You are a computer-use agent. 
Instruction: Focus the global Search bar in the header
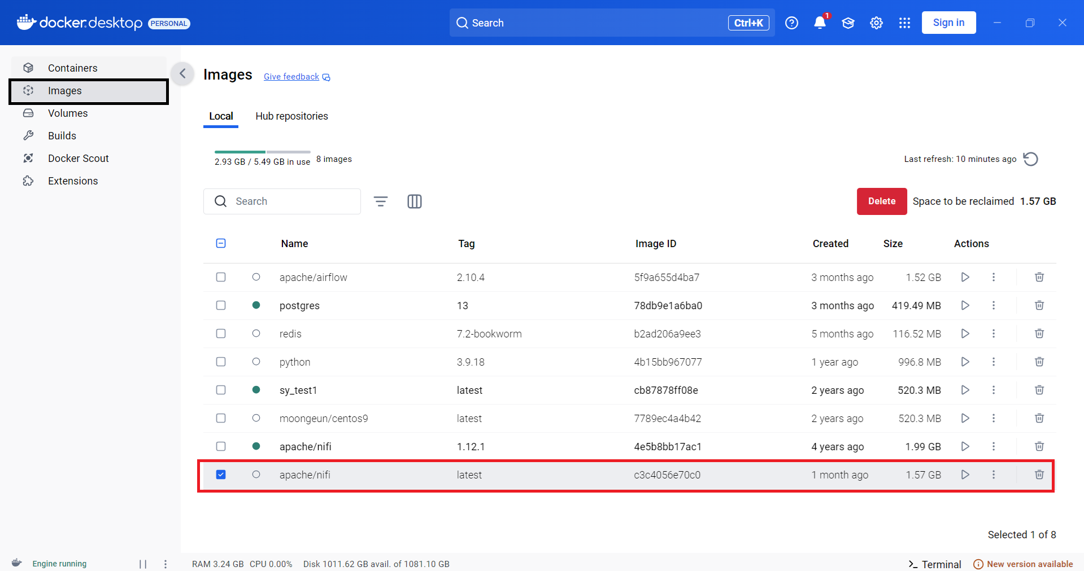tap(612, 23)
